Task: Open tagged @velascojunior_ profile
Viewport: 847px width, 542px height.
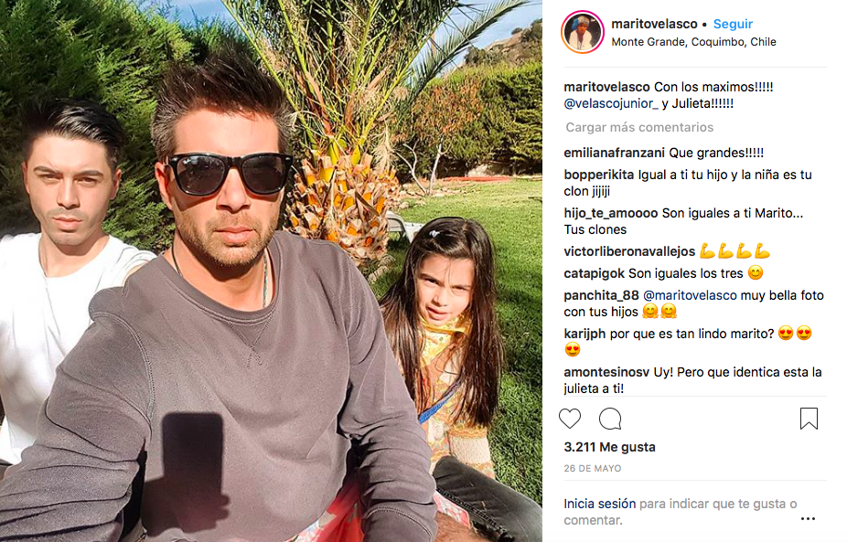Action: click(x=611, y=103)
